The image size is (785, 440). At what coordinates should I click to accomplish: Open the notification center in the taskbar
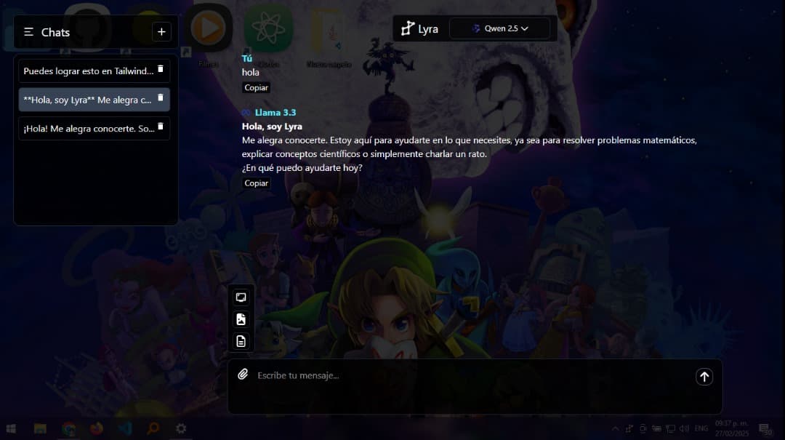coord(765,429)
